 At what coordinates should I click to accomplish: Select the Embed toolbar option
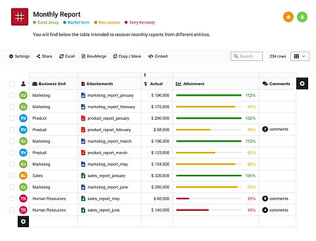coord(158,56)
